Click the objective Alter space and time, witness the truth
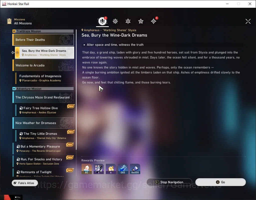 (x=115, y=45)
